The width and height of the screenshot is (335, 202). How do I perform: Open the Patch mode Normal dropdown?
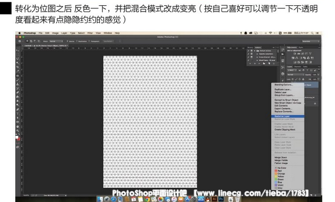(56, 41)
